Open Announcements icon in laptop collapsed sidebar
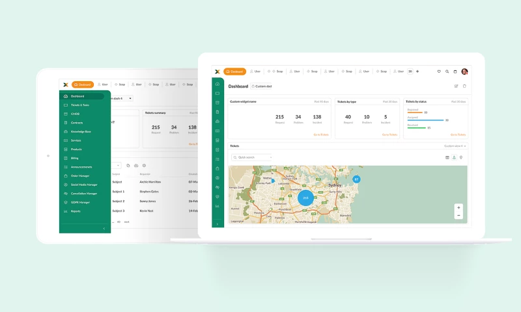521x312 pixels. coord(218,159)
